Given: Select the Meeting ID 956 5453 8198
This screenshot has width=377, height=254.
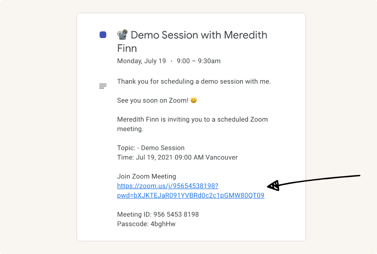Looking at the screenshot, I should pos(158,214).
